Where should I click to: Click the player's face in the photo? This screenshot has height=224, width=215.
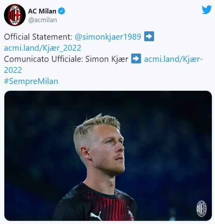click(108, 150)
